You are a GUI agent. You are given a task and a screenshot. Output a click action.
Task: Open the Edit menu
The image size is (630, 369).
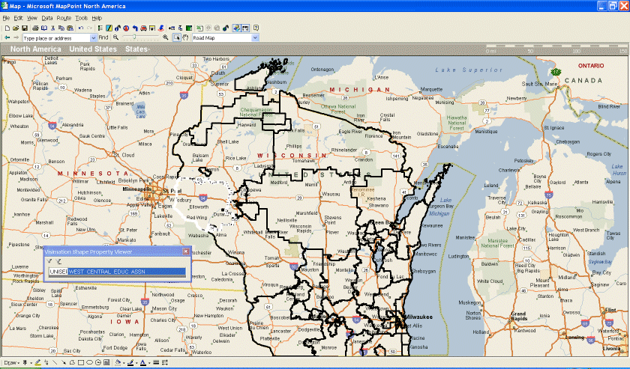tap(19, 18)
